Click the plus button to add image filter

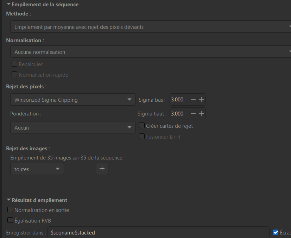click(102, 169)
